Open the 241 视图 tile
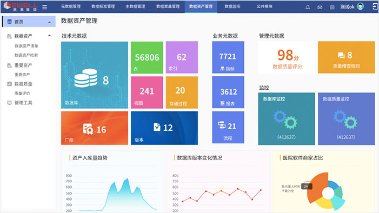 tap(147, 92)
